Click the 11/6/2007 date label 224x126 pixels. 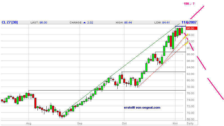tap(189, 22)
